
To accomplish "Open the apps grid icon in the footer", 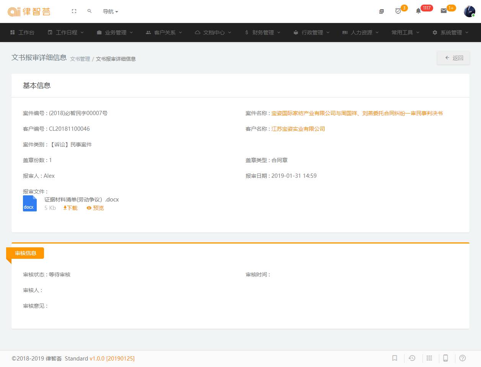I will [x=429, y=358].
